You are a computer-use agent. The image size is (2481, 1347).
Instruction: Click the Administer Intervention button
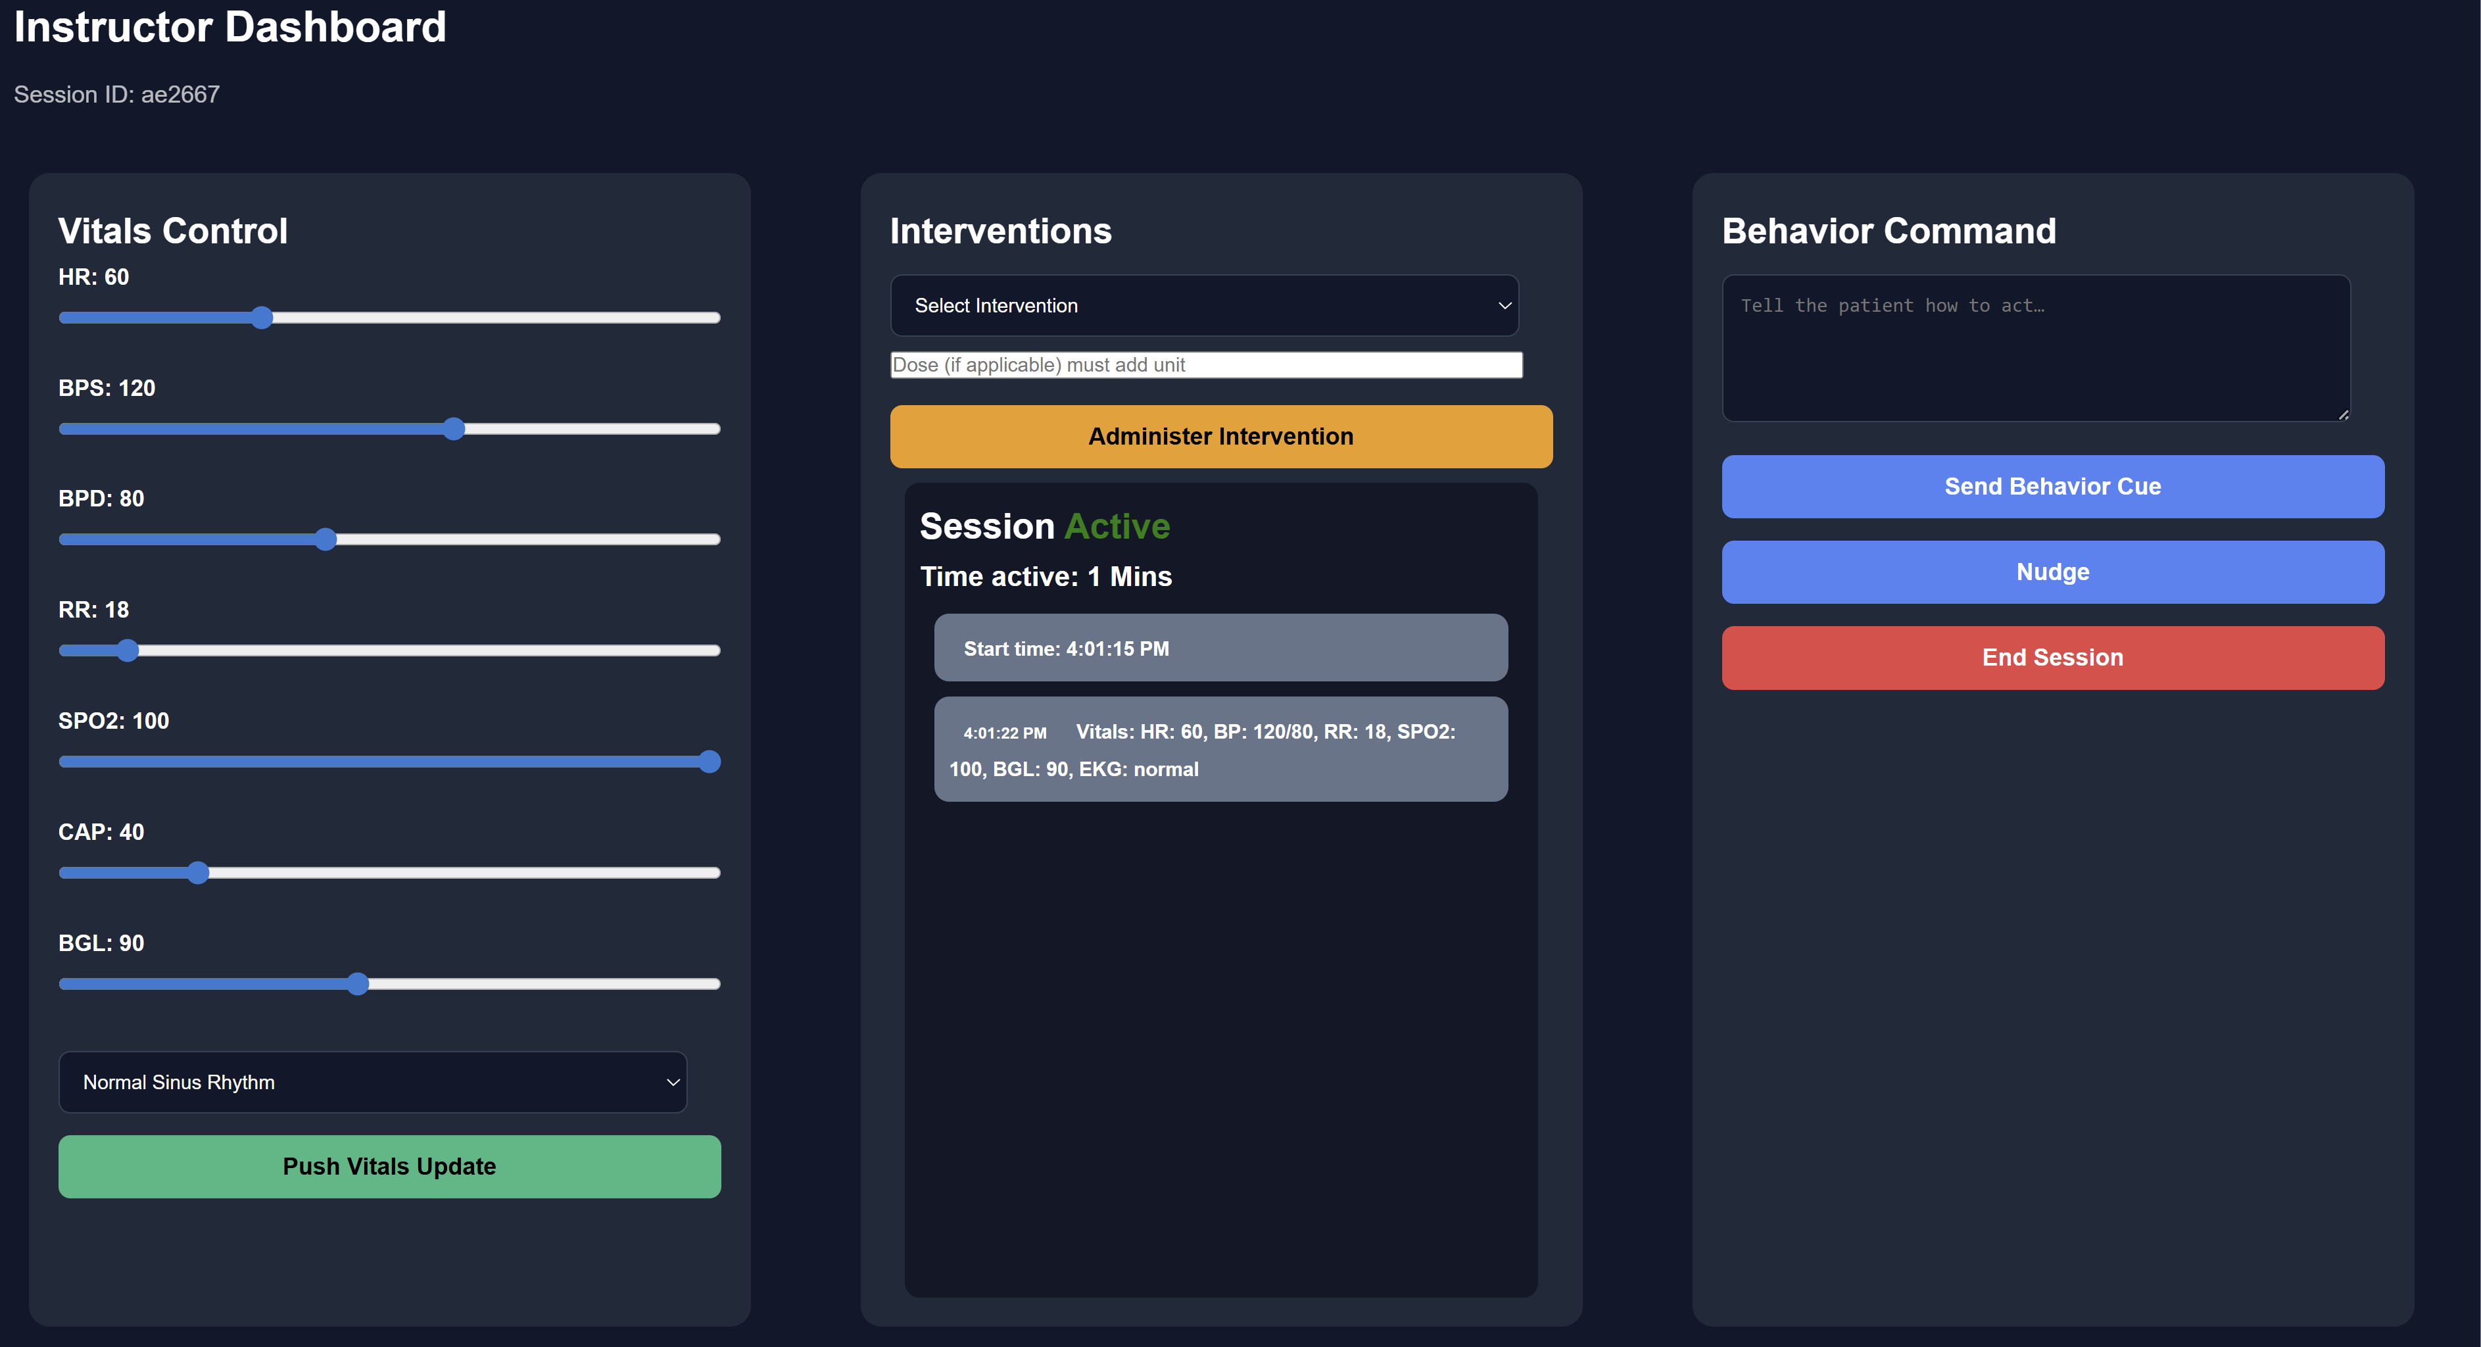point(1220,435)
